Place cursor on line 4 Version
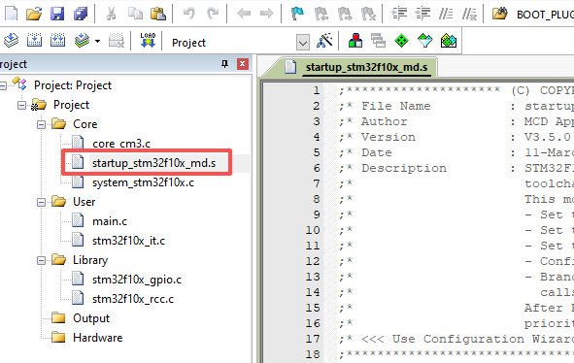574x363 pixels. click(388, 137)
